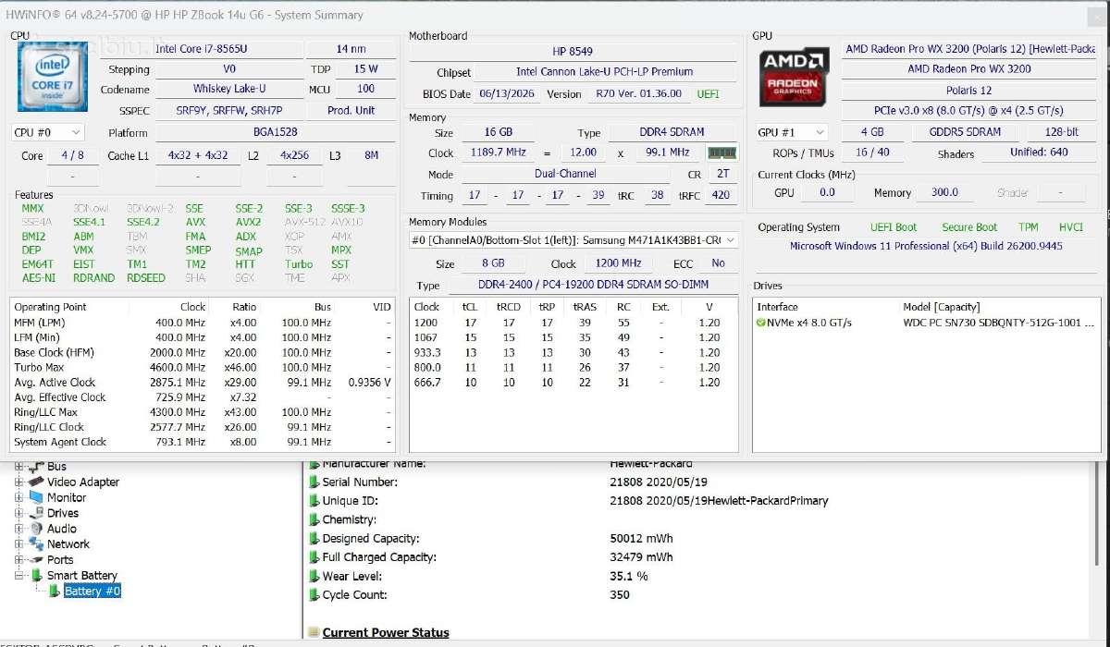Click the TPM label
Image resolution: width=1110 pixels, height=647 pixels.
[x=1028, y=227]
